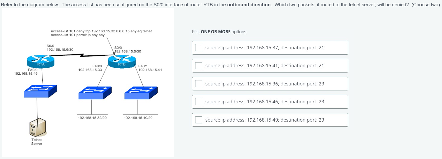The width and height of the screenshot is (442, 159).
Task: Select the Telnet Server computer icon
Action: [x=38, y=127]
